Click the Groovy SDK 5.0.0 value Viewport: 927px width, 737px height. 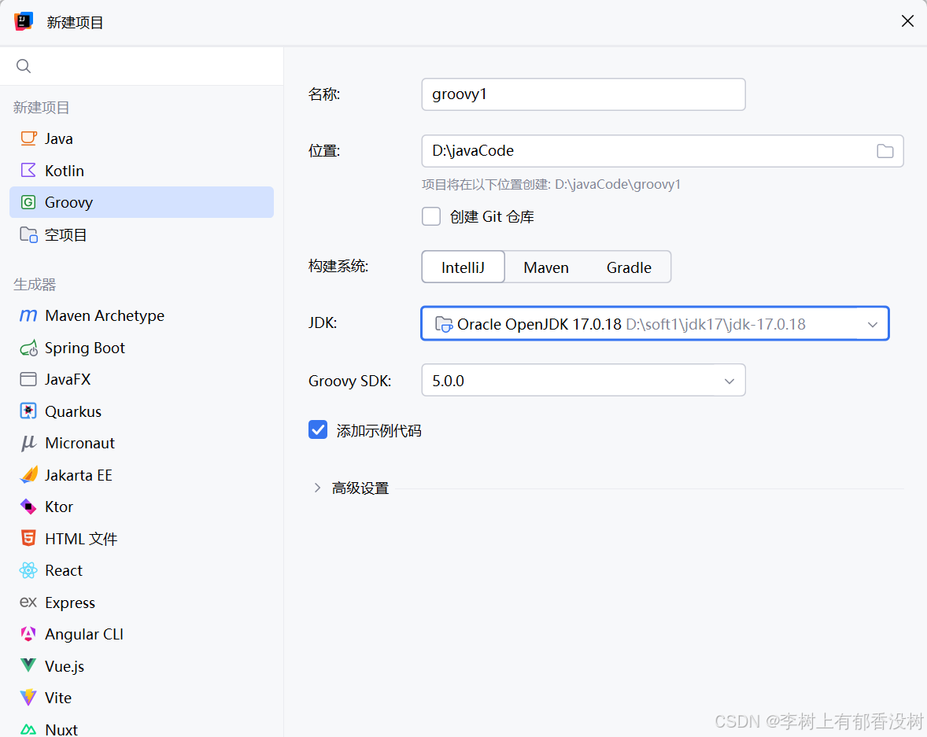(x=448, y=381)
